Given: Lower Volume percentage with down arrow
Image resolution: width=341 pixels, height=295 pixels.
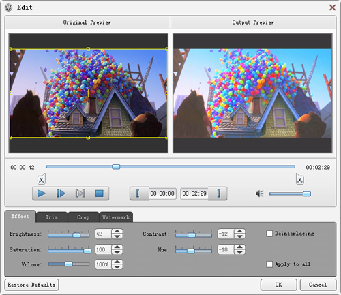Looking at the screenshot, I should (x=117, y=267).
